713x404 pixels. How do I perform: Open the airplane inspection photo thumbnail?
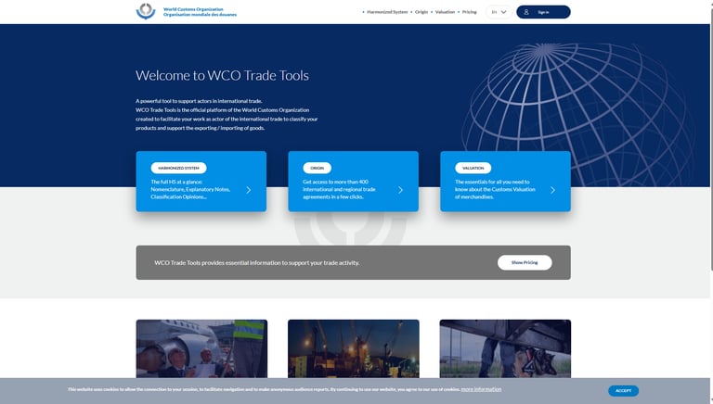pos(201,348)
